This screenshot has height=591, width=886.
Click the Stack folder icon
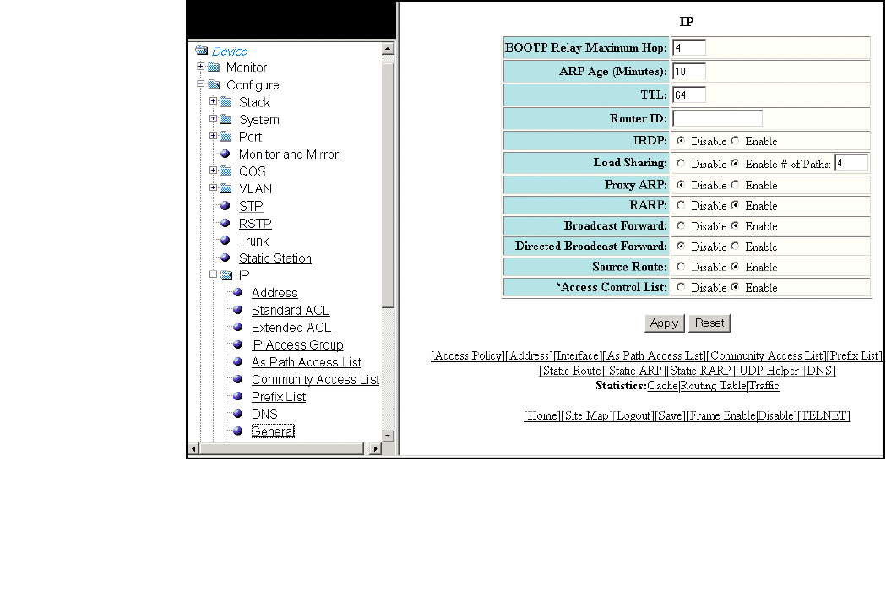226,102
